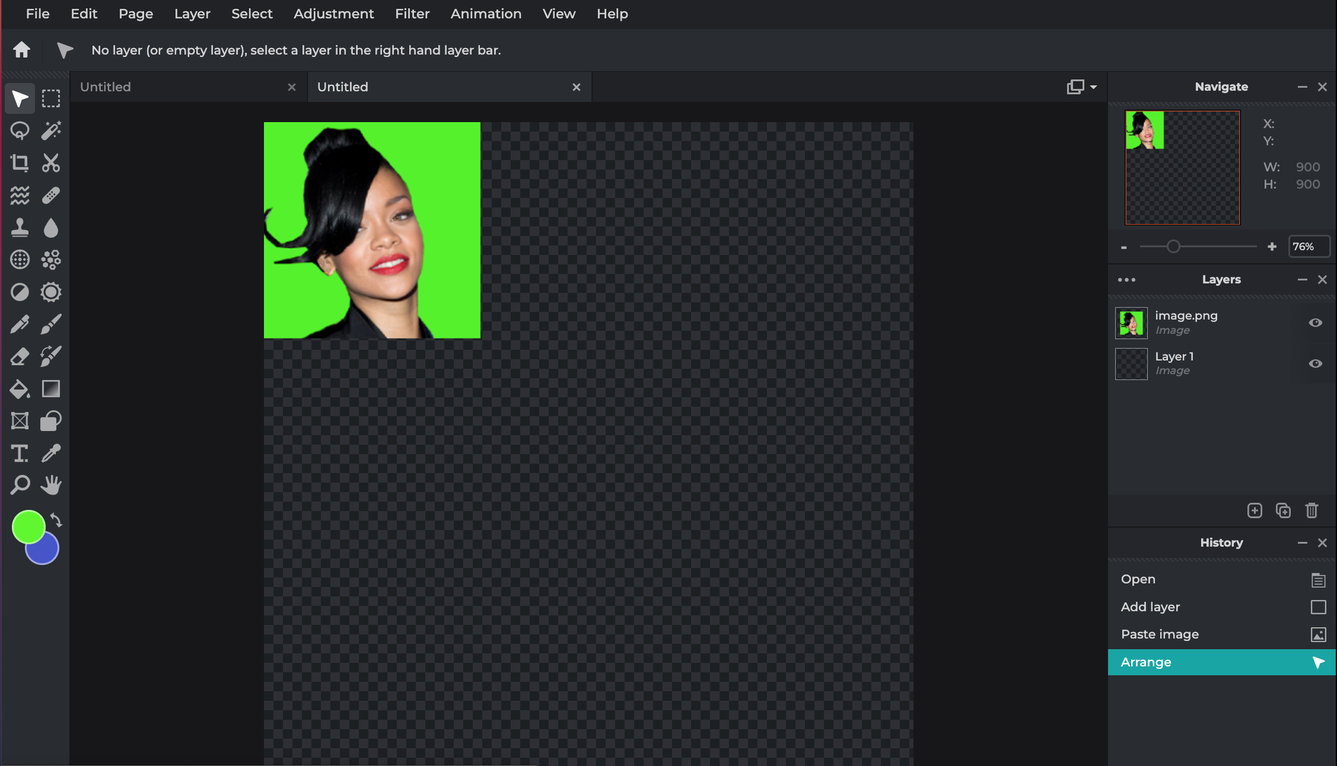Select the Hand pan tool
The width and height of the screenshot is (1337, 766).
pos(51,485)
